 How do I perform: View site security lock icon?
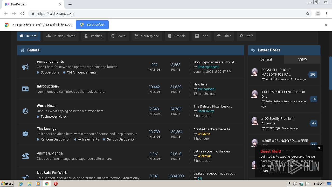pos(32,14)
